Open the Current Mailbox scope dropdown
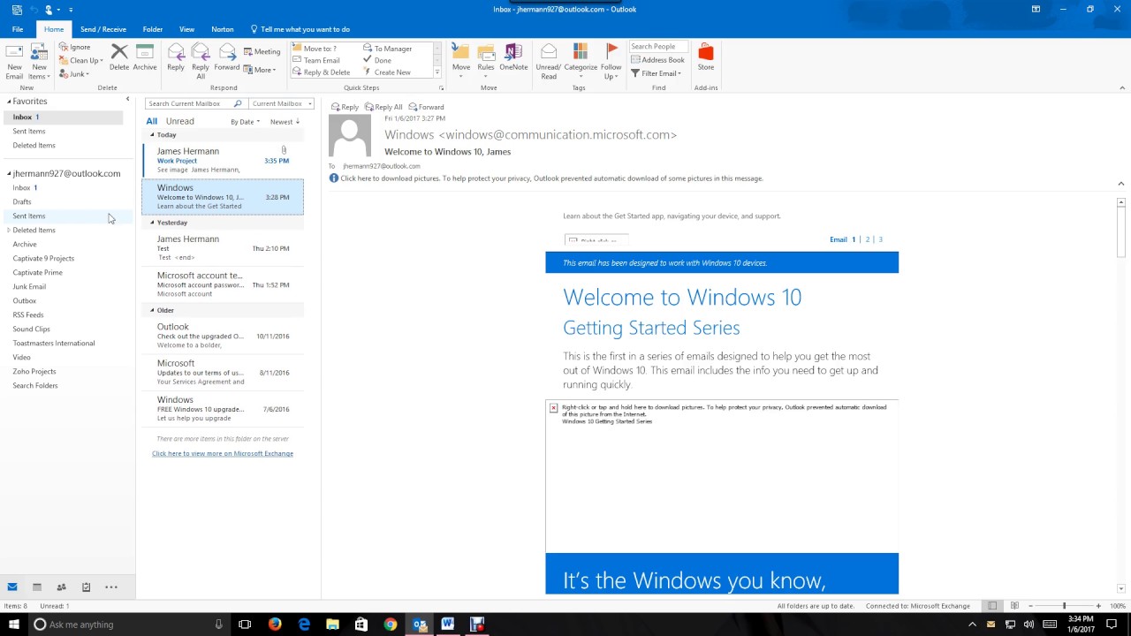Screen dimensions: 1131x636 (x=282, y=103)
